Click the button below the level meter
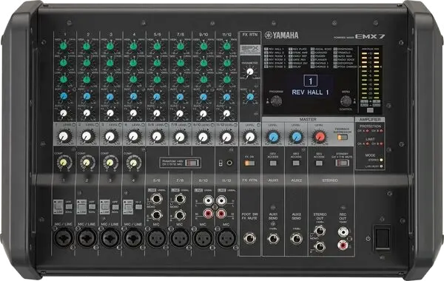 (370, 110)
